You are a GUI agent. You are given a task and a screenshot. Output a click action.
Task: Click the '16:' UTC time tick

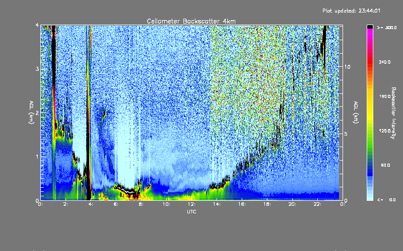point(242,204)
